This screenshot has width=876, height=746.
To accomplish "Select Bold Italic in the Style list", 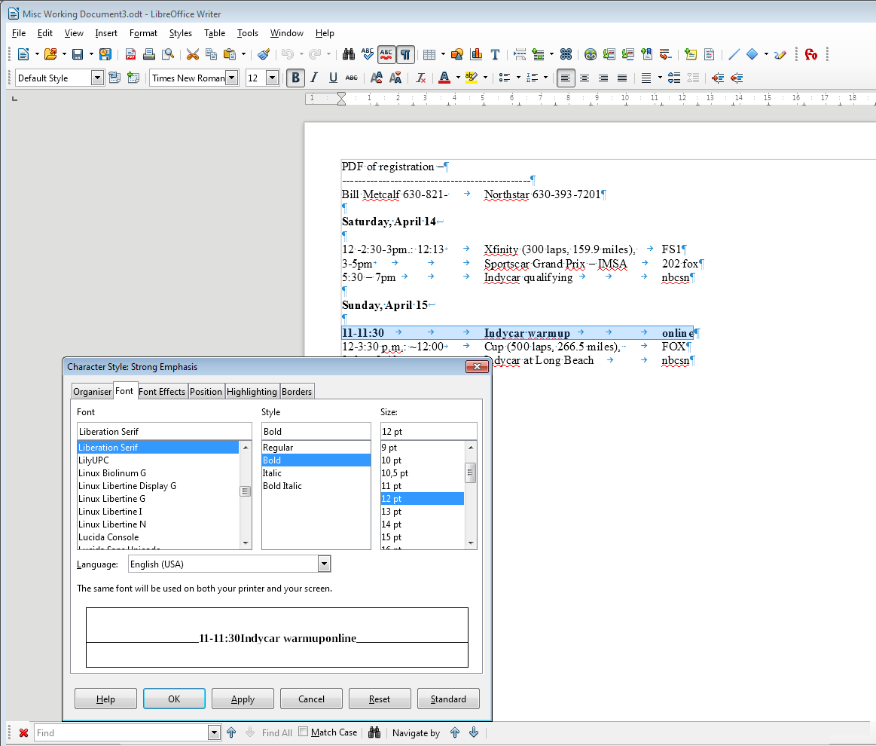I will coord(282,486).
